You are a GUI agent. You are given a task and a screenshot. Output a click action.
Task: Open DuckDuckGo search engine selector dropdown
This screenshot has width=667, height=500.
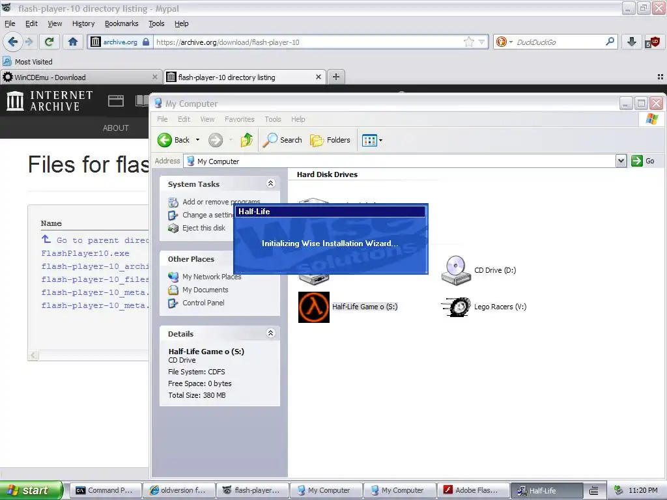tap(511, 42)
